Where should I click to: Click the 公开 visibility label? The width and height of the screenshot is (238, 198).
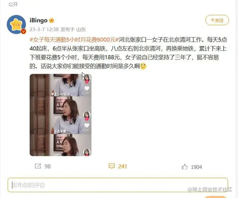click(13, 4)
